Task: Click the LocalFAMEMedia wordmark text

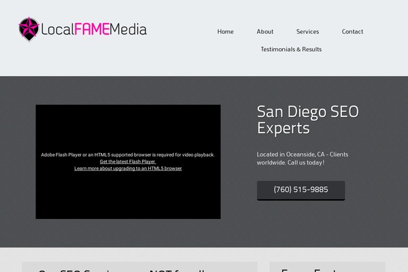Action: (x=94, y=29)
